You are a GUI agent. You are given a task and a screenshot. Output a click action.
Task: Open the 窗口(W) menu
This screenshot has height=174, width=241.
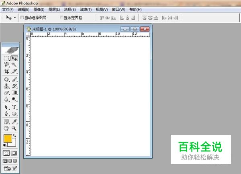(x=118, y=10)
